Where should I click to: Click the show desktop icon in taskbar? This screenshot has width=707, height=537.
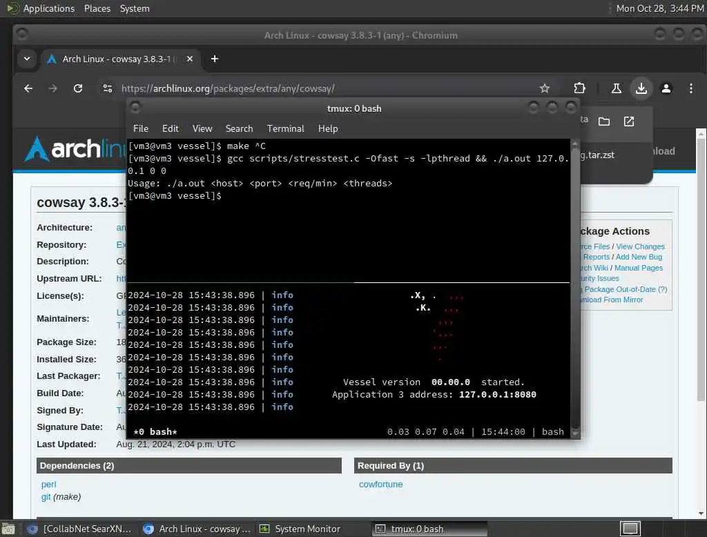[8, 529]
